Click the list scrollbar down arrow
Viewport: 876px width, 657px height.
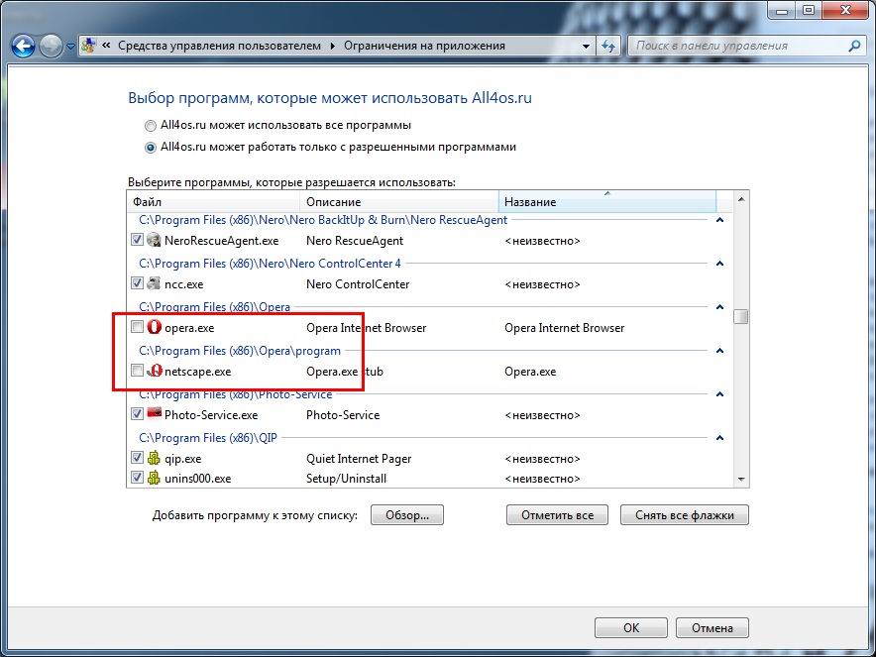pos(741,480)
